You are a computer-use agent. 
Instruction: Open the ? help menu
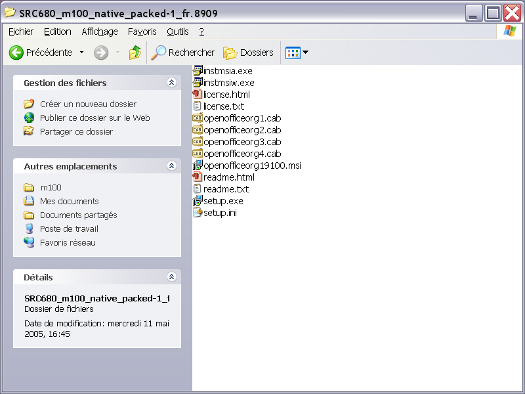click(x=201, y=32)
